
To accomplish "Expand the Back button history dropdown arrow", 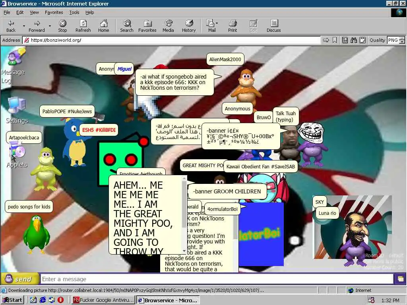I will (x=24, y=26).
